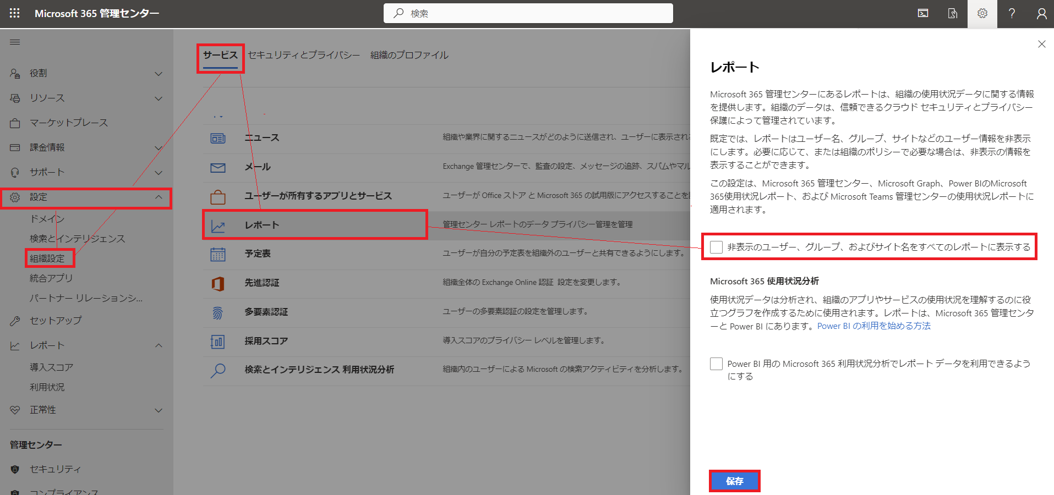Click the 正常性 heart icon

[15, 410]
